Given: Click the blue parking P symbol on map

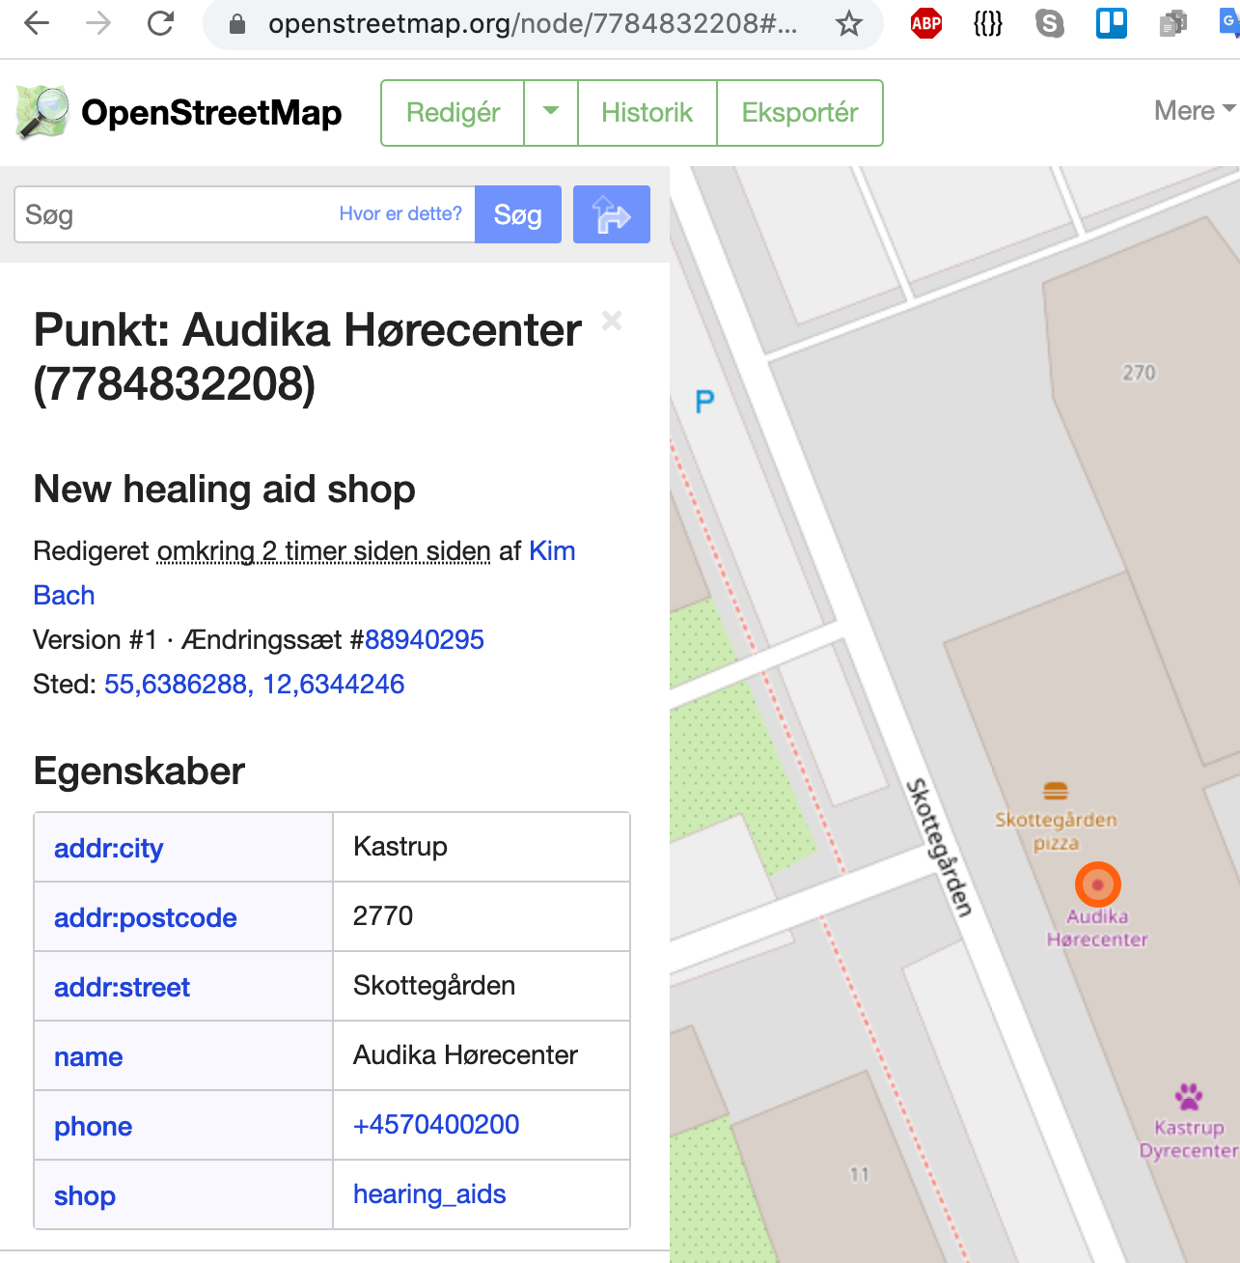Looking at the screenshot, I should pos(705,401).
